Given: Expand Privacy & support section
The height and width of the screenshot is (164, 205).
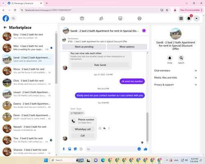Looking at the screenshot, I should (175, 85).
